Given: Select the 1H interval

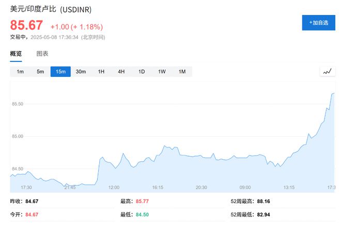Looking at the screenshot, I should coord(101,72).
